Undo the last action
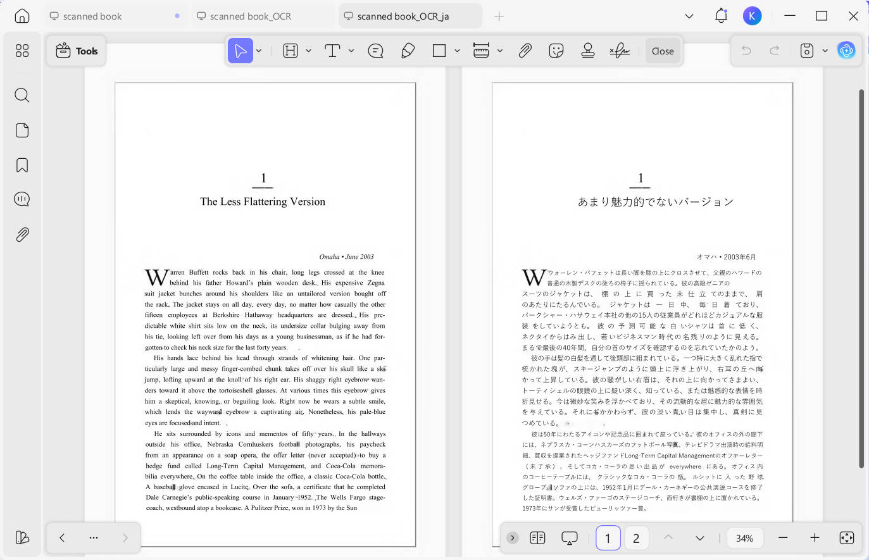Screen dimensions: 869x560 coord(746,51)
